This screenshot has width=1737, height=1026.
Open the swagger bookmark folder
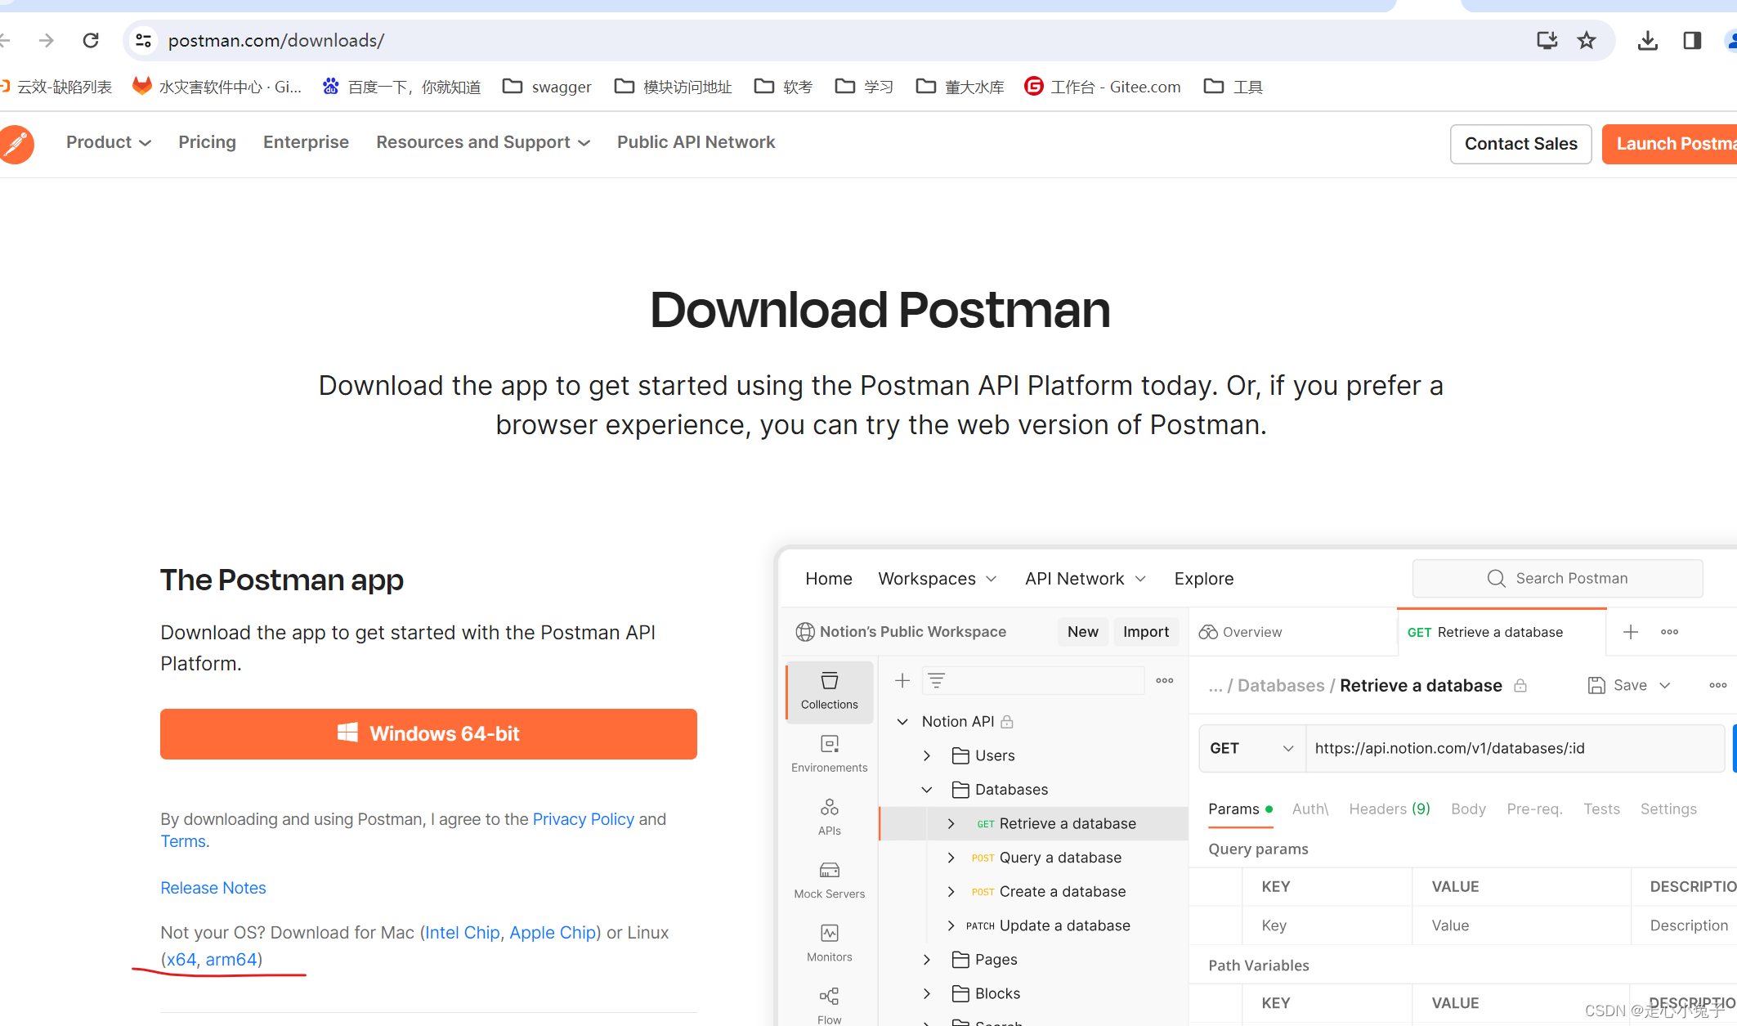coord(547,87)
